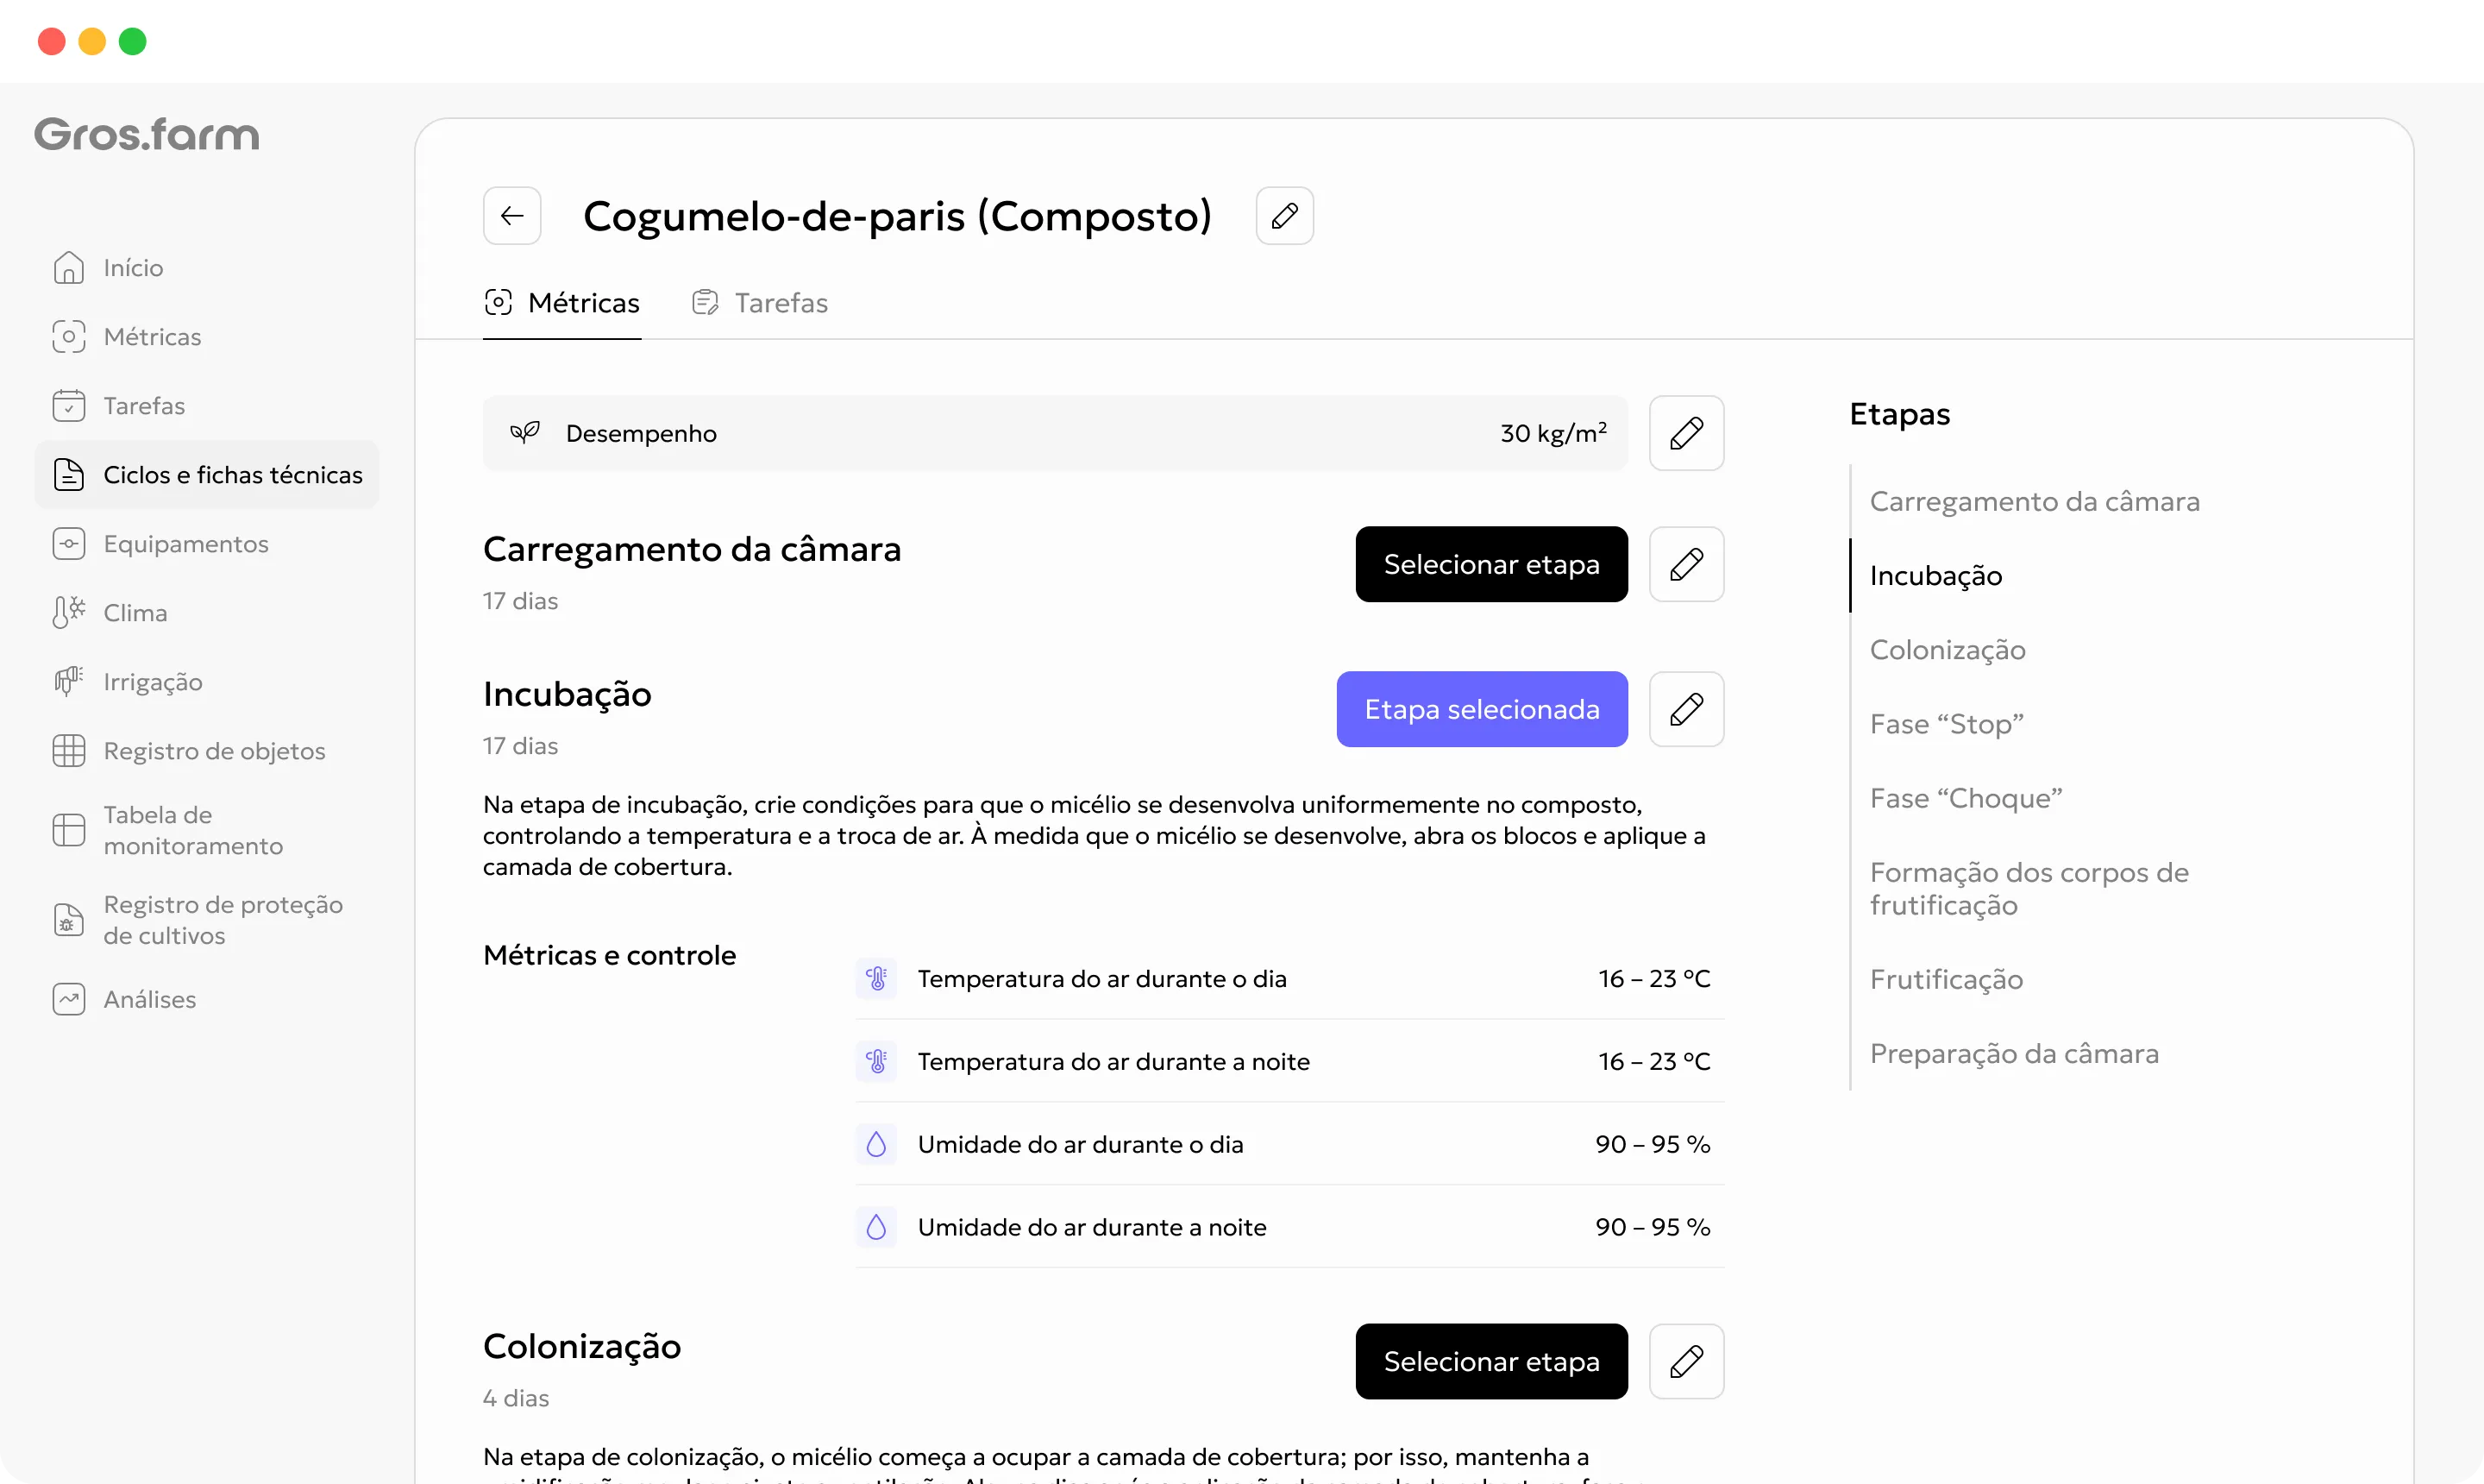2484x1484 pixels.
Task: Click the 30 kg/m² performance value
Action: point(1552,432)
